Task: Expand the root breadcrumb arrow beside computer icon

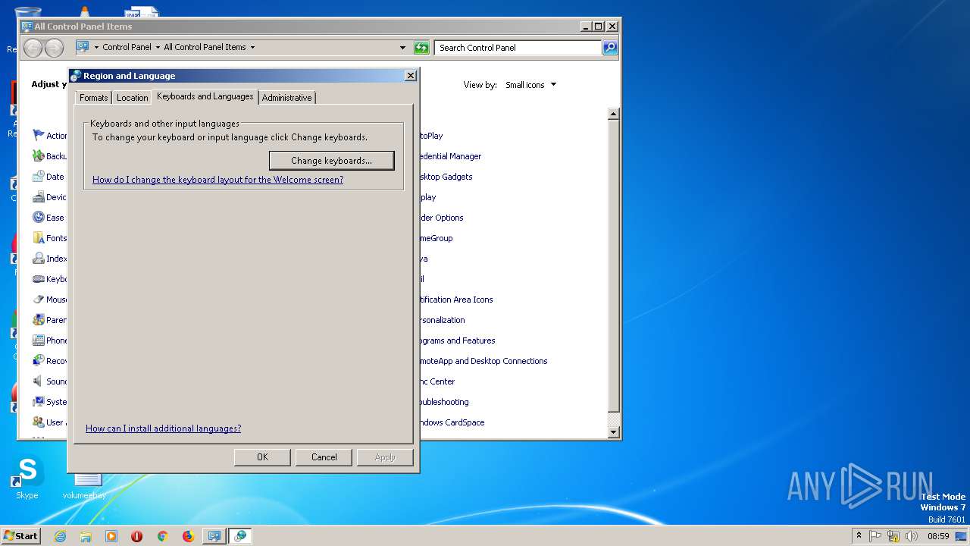Action: tap(96, 47)
